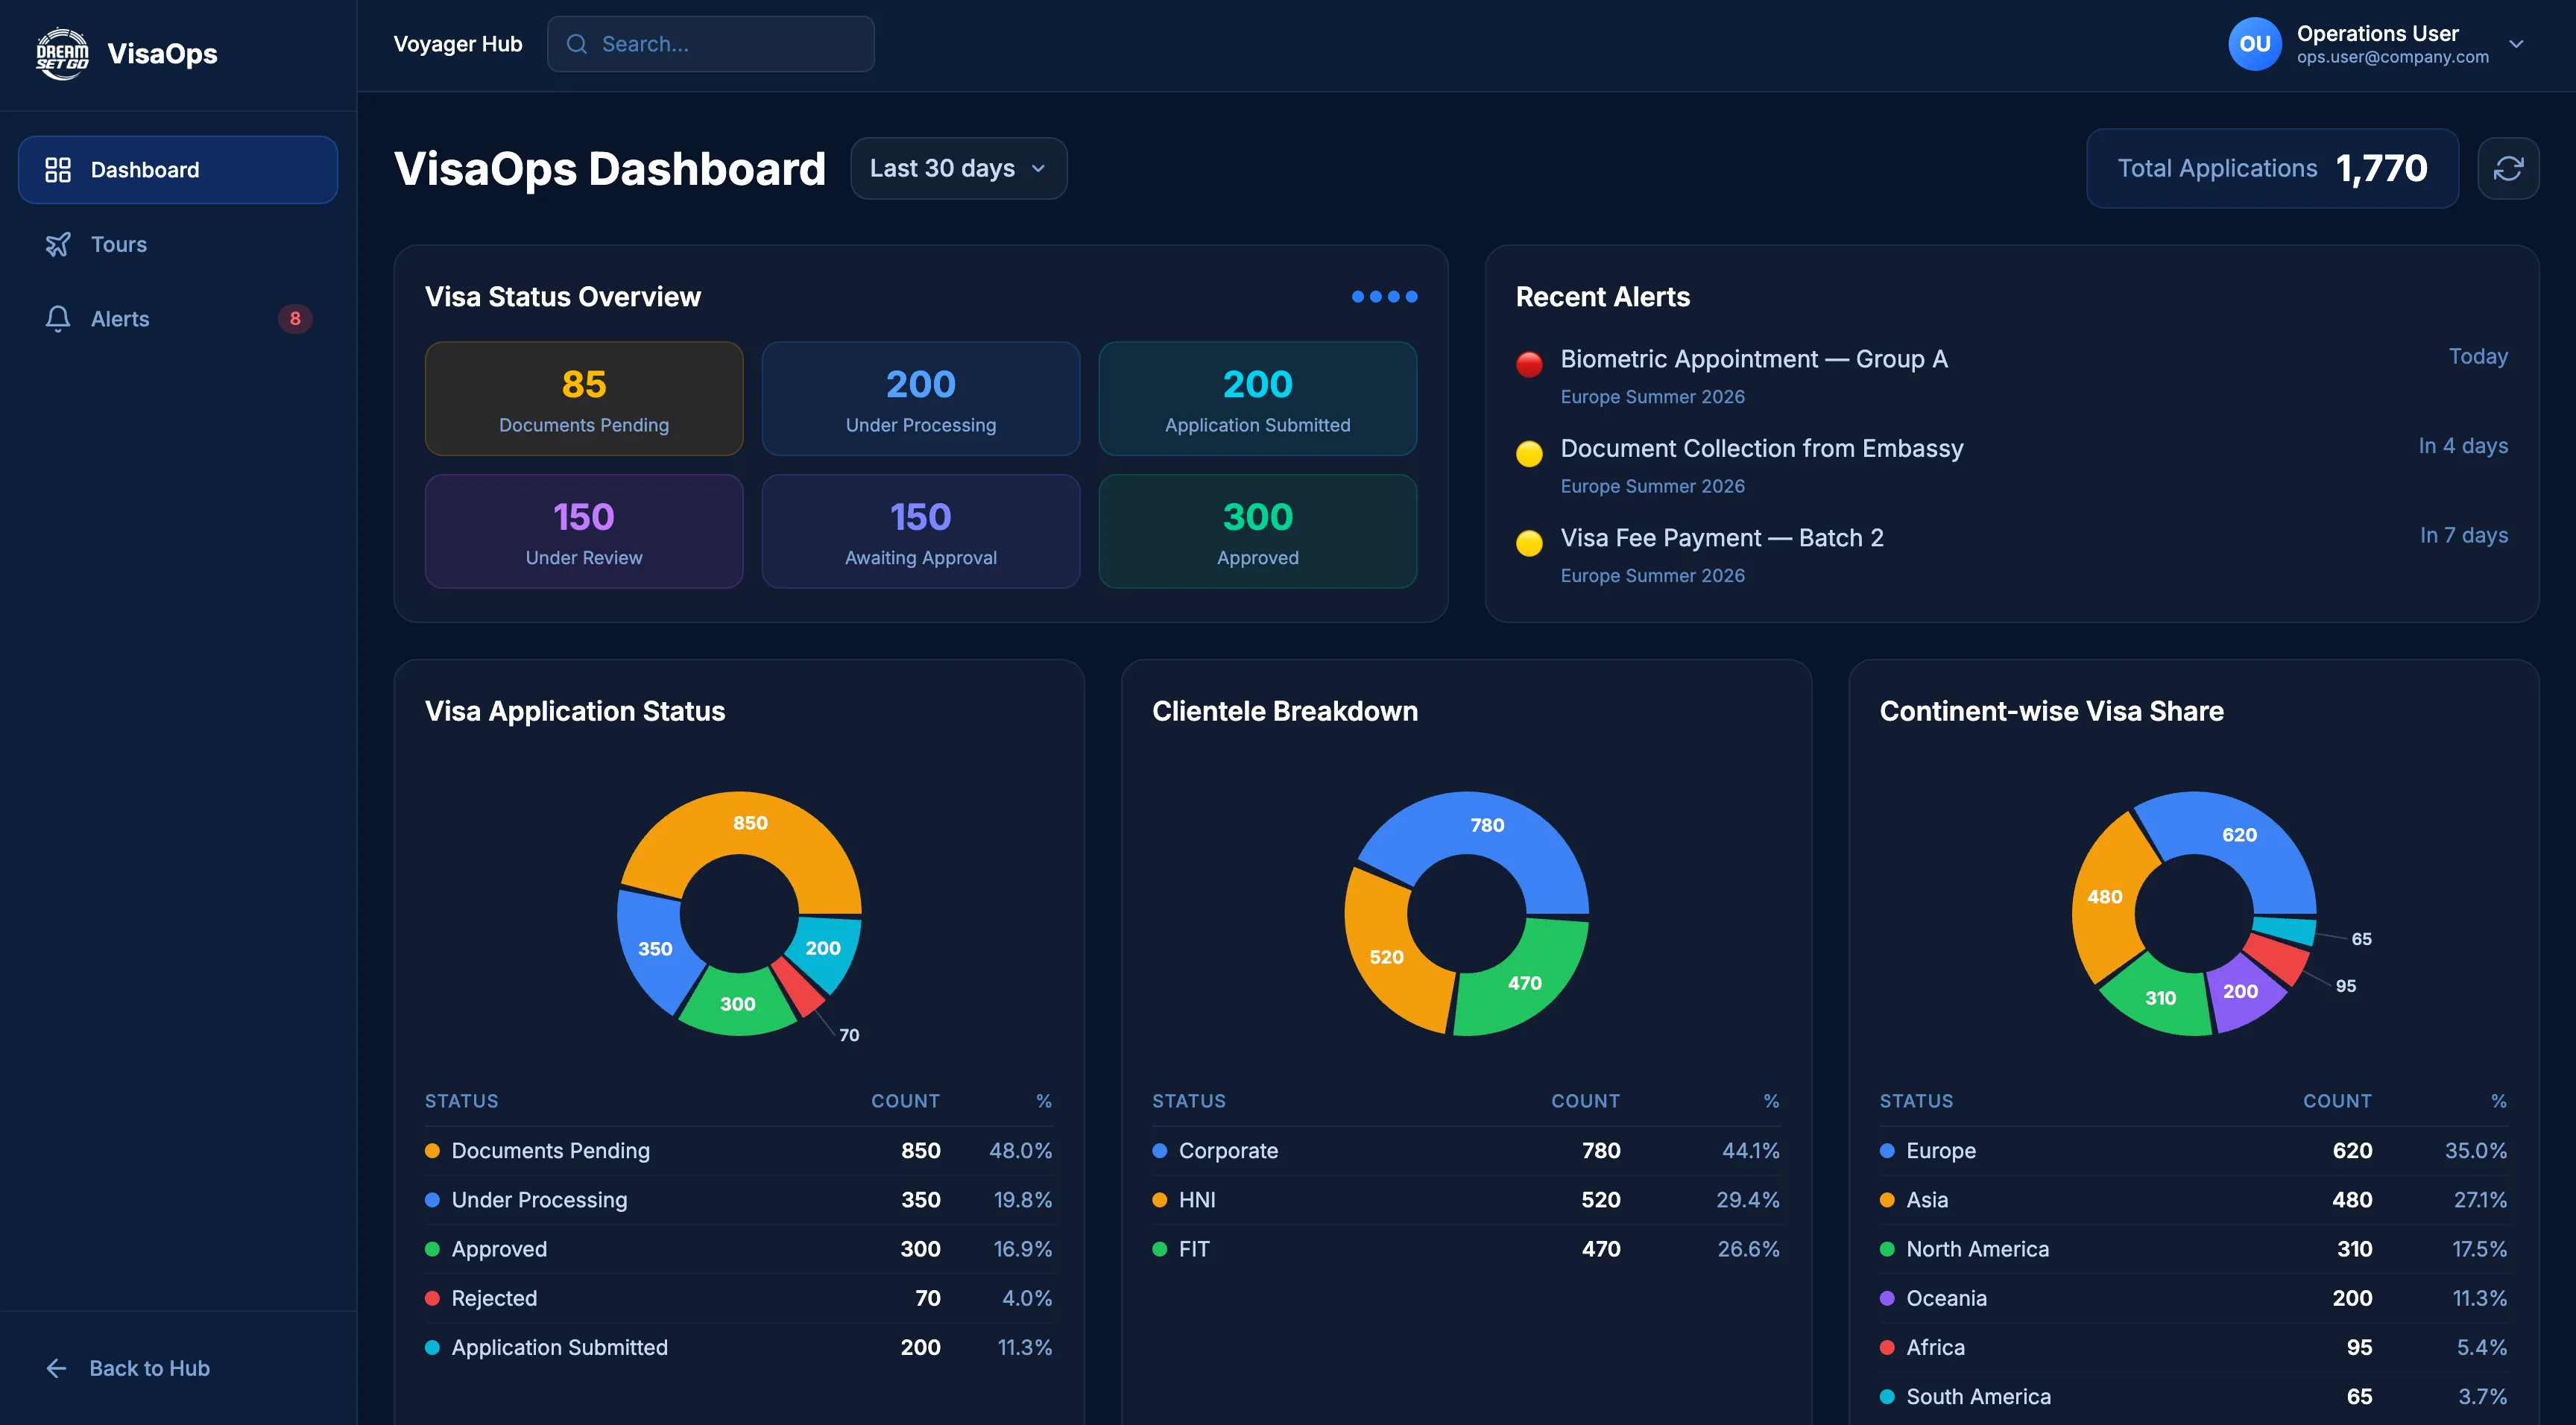Click the search magnifier icon
Image resolution: width=2576 pixels, height=1425 pixels.
click(576, 44)
